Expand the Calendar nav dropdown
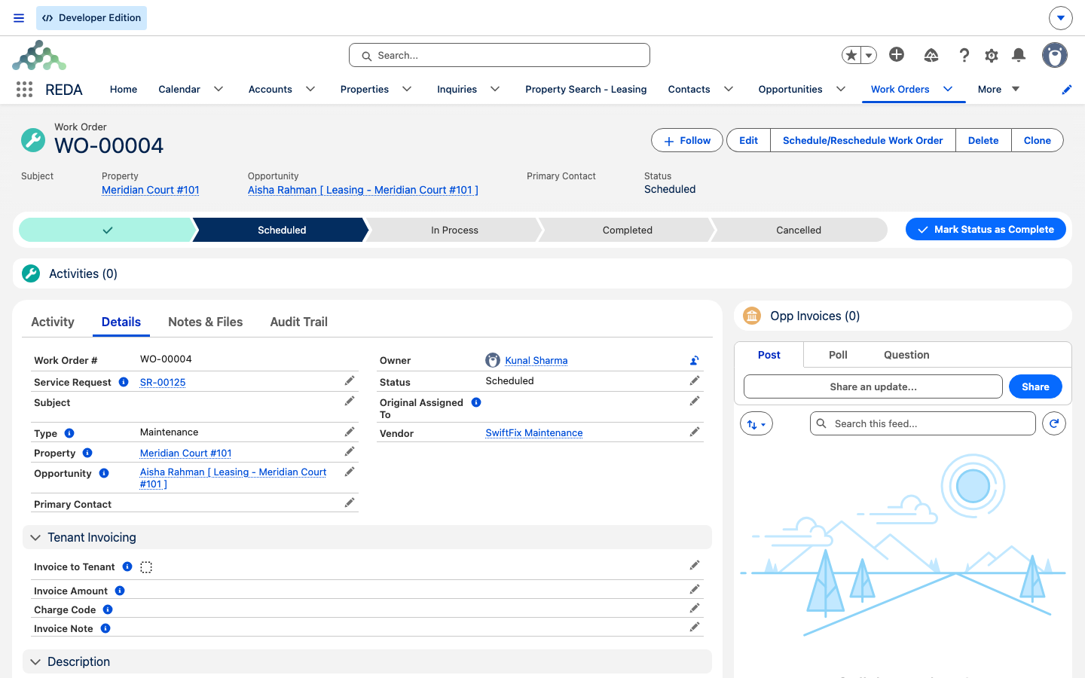The height and width of the screenshot is (678, 1085). point(219,89)
